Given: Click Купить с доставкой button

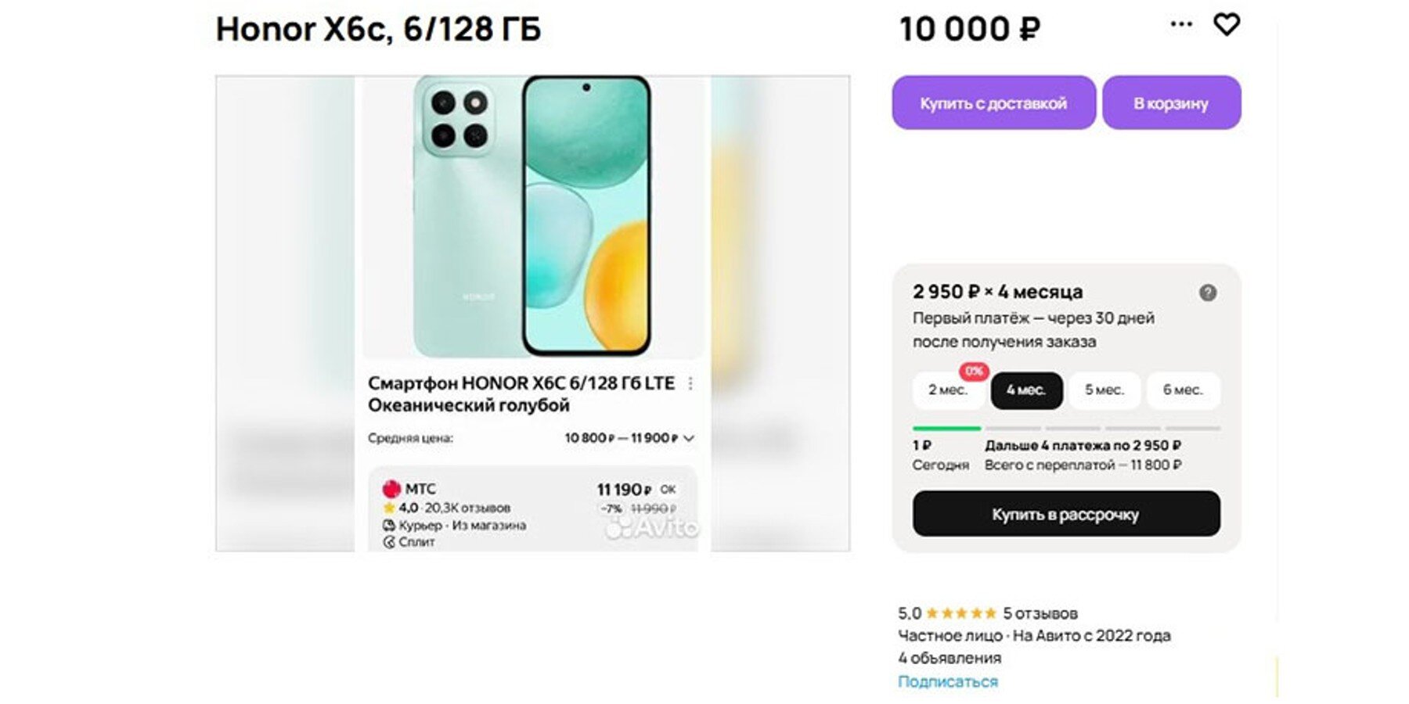Looking at the screenshot, I should [993, 103].
